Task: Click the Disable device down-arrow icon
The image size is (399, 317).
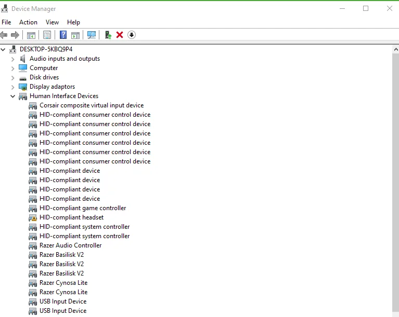Action: pos(132,35)
